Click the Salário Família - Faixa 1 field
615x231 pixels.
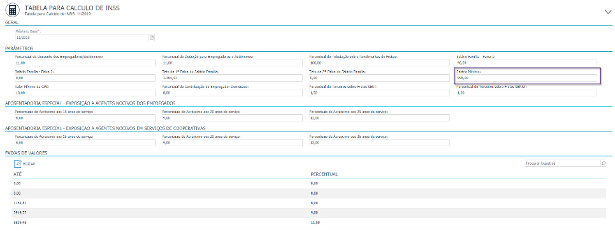coord(526,63)
